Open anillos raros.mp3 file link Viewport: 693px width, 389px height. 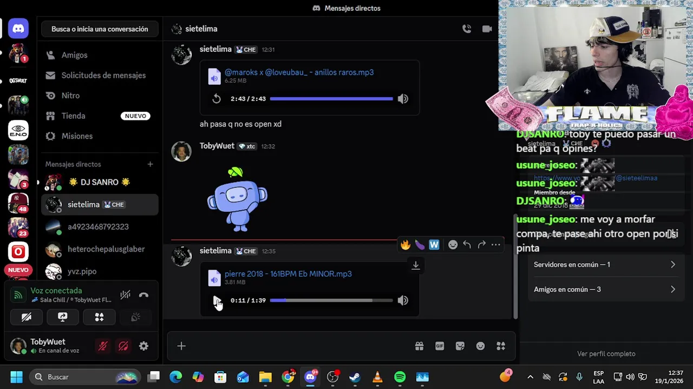pyautogui.click(x=299, y=72)
